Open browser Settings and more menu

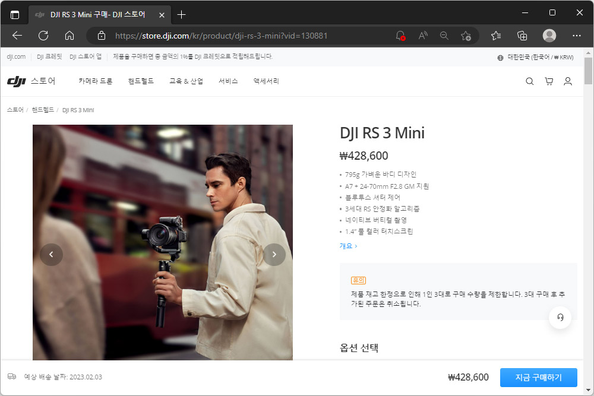click(577, 36)
